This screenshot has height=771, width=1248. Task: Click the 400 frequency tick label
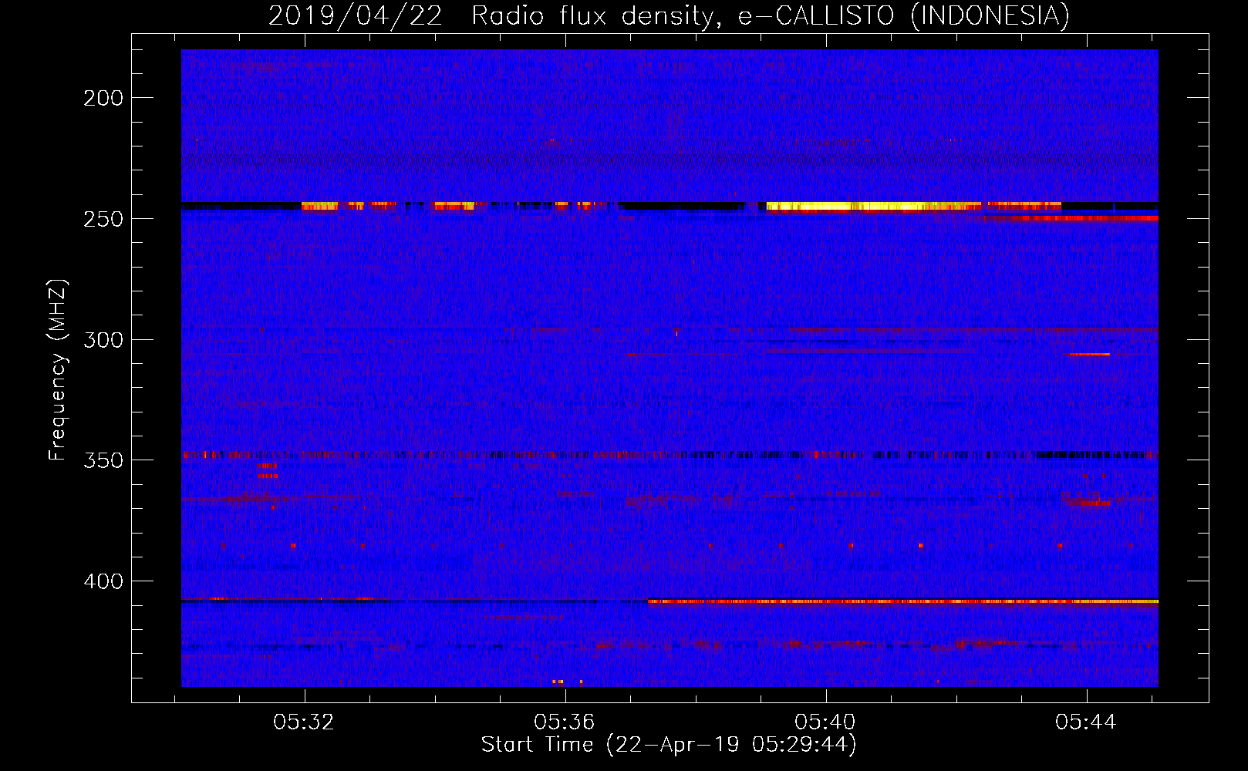[103, 581]
